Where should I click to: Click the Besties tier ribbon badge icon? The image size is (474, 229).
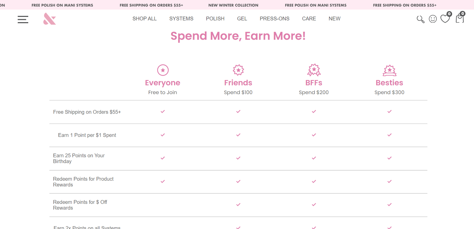click(389, 70)
